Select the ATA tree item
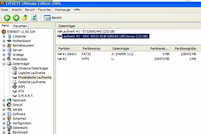This screenshot has height=134, width=201. (x=21, y=91)
